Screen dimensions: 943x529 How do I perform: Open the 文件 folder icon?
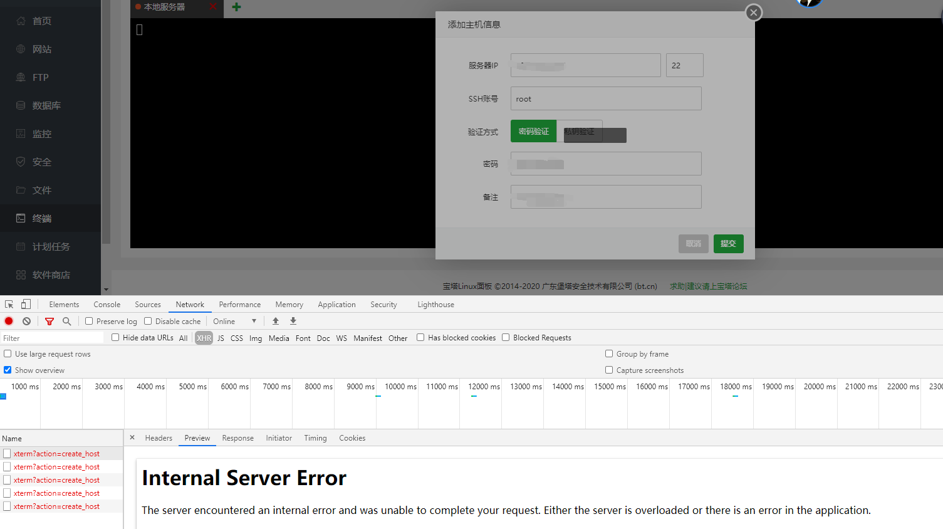pos(21,190)
